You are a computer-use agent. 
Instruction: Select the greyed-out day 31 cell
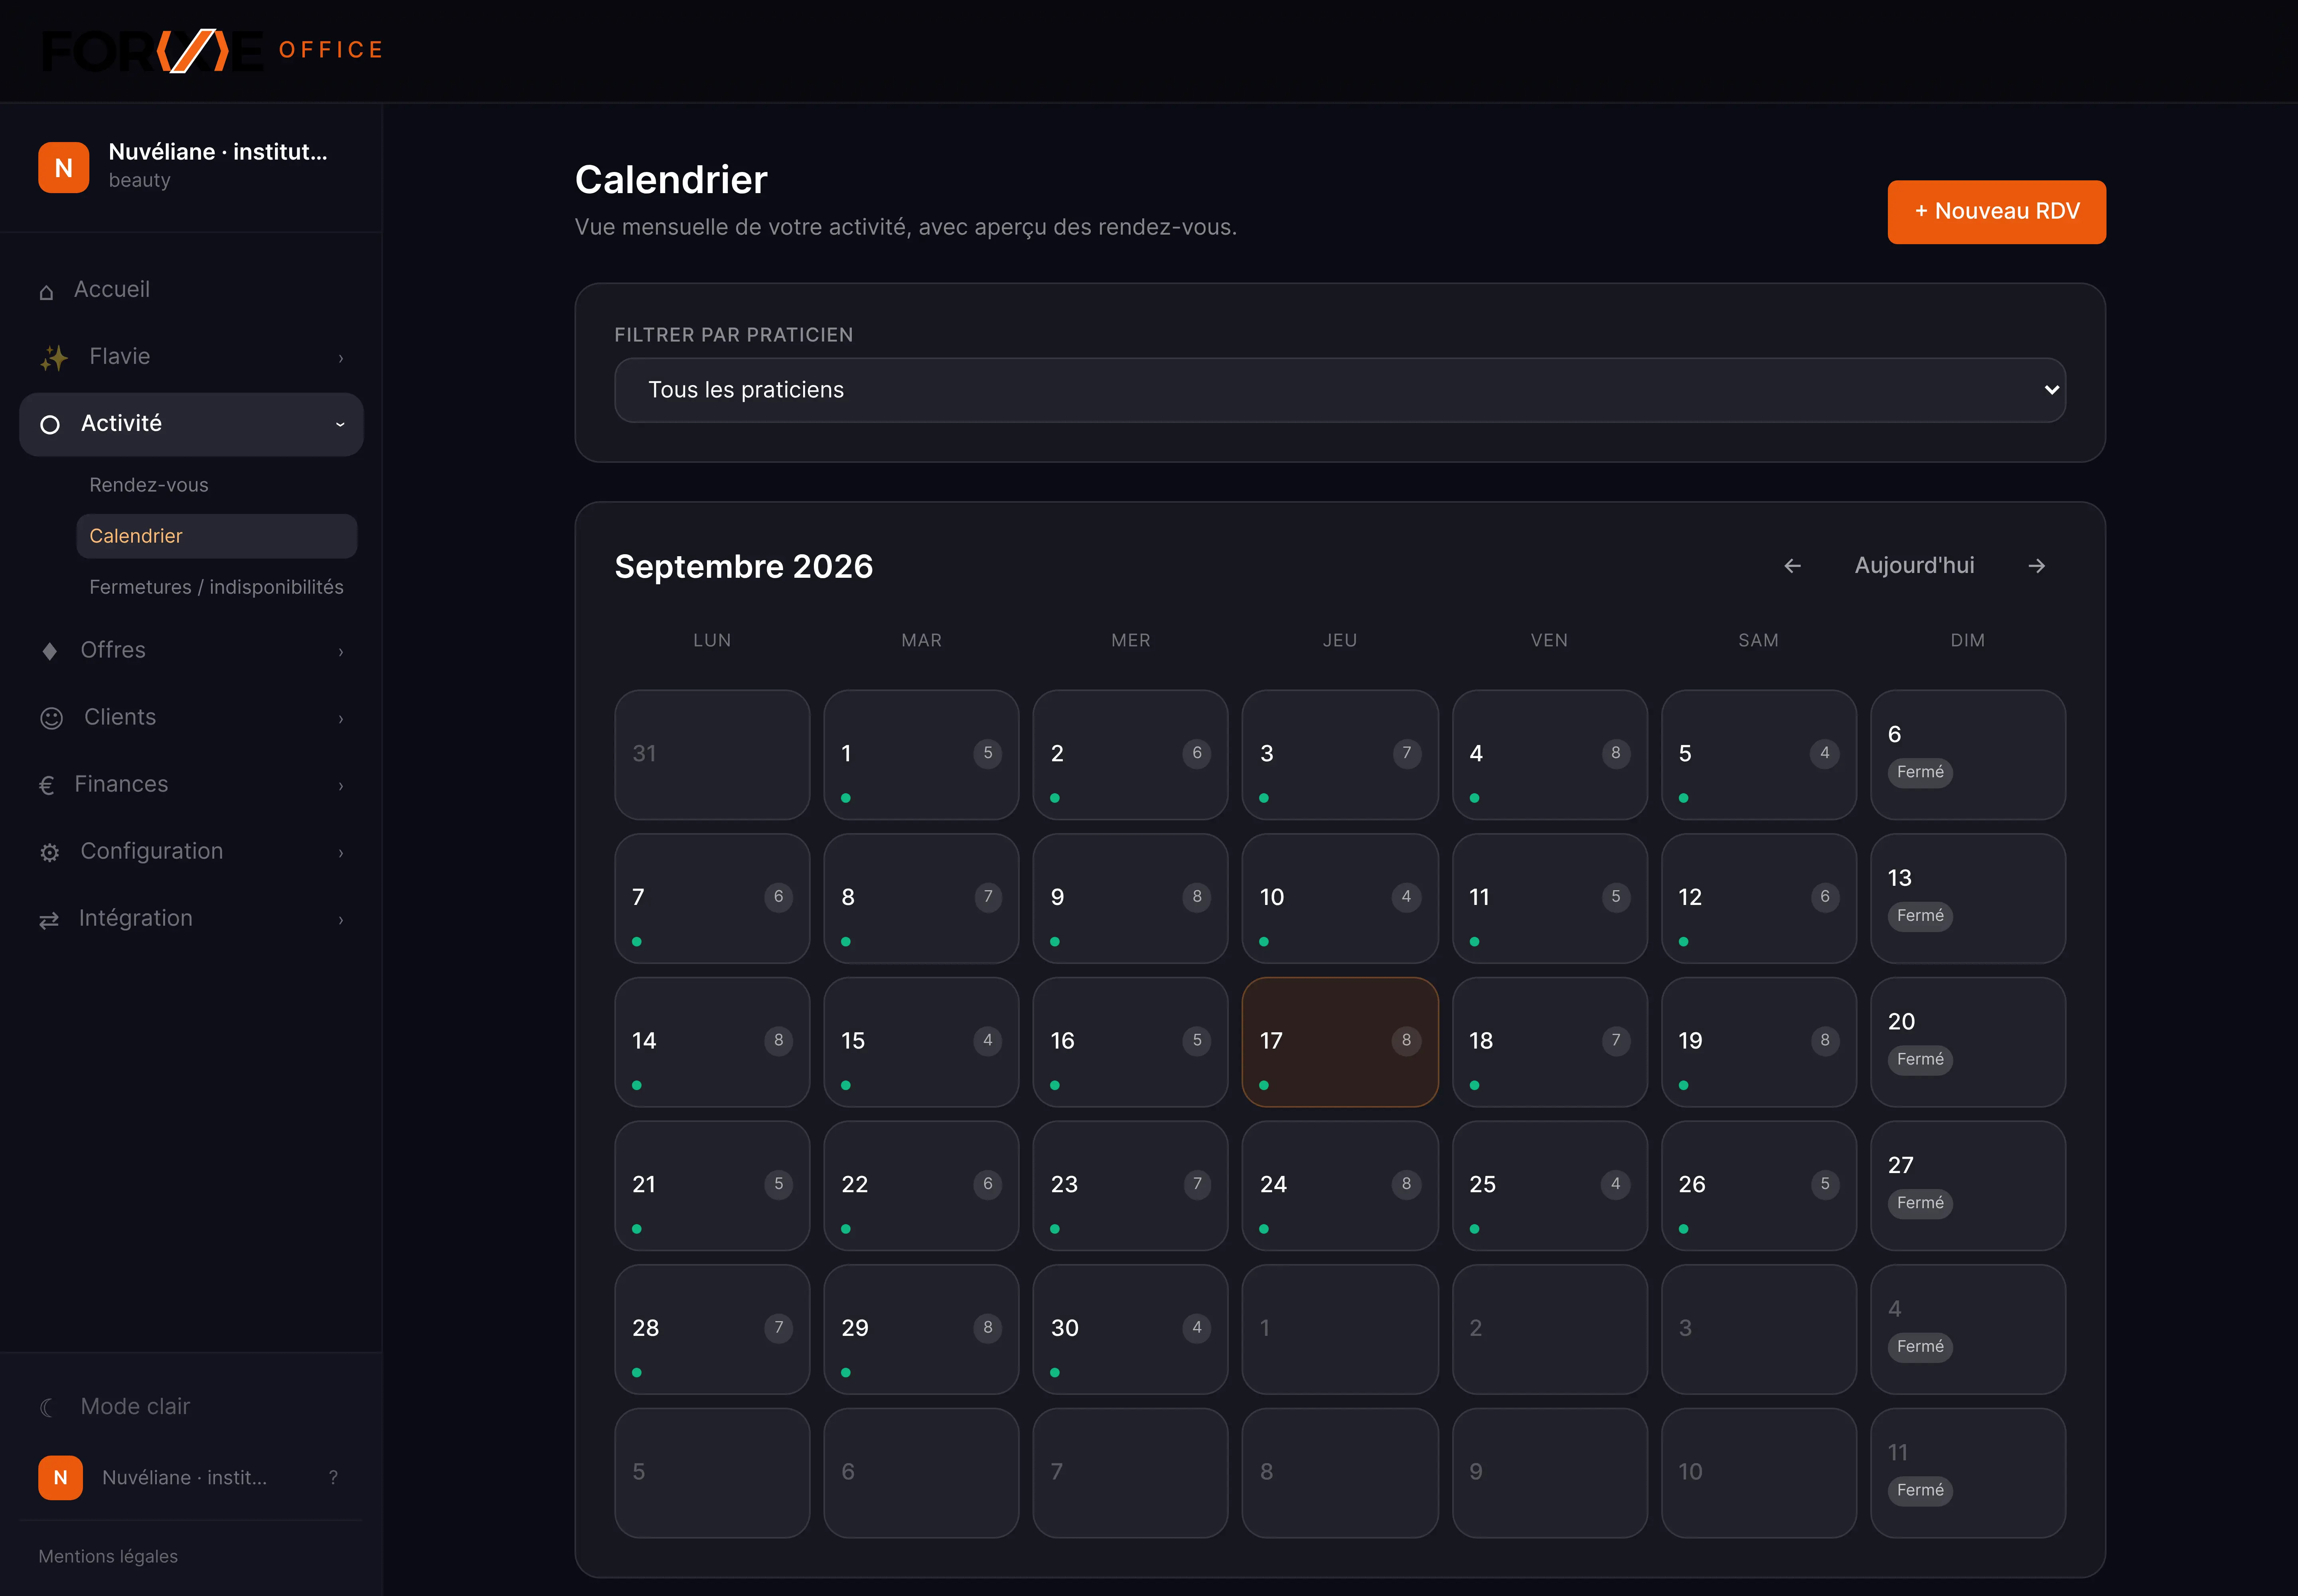coord(712,755)
